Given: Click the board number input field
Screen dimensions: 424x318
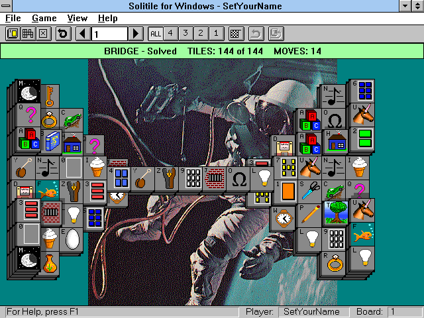Looking at the screenshot, I should pos(109,34).
